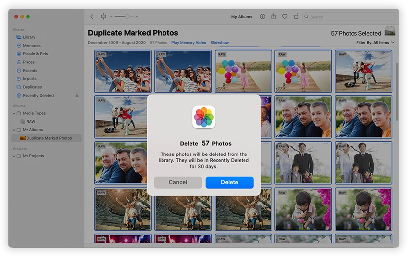The height and width of the screenshot is (256, 408).
Task: Click the 57 Photos Selected text
Action: pyautogui.click(x=355, y=33)
